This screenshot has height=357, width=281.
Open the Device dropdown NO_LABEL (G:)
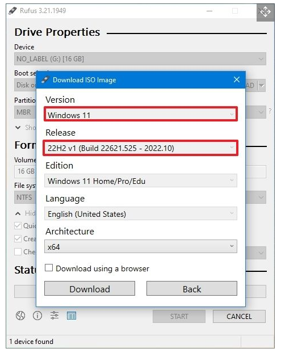[x=140, y=58]
